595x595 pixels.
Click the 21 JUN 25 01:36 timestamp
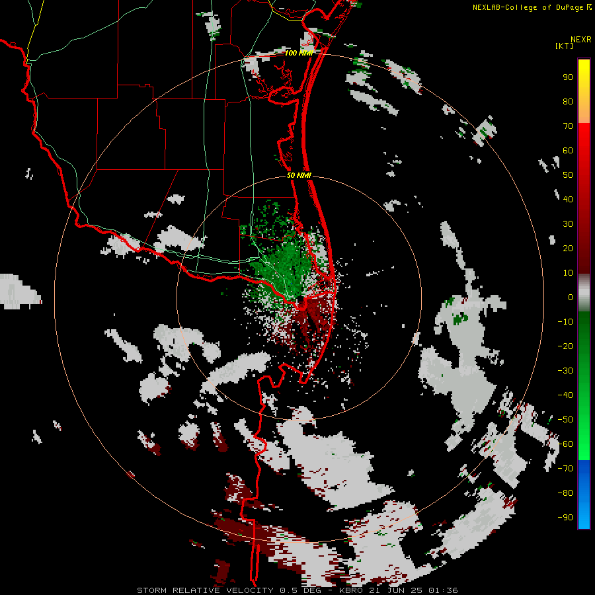click(413, 590)
